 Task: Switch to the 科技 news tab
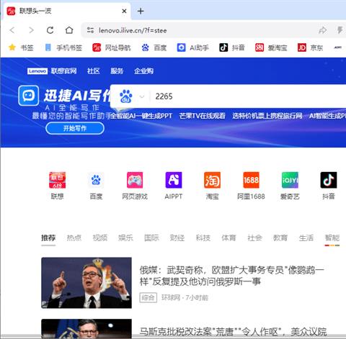203,238
